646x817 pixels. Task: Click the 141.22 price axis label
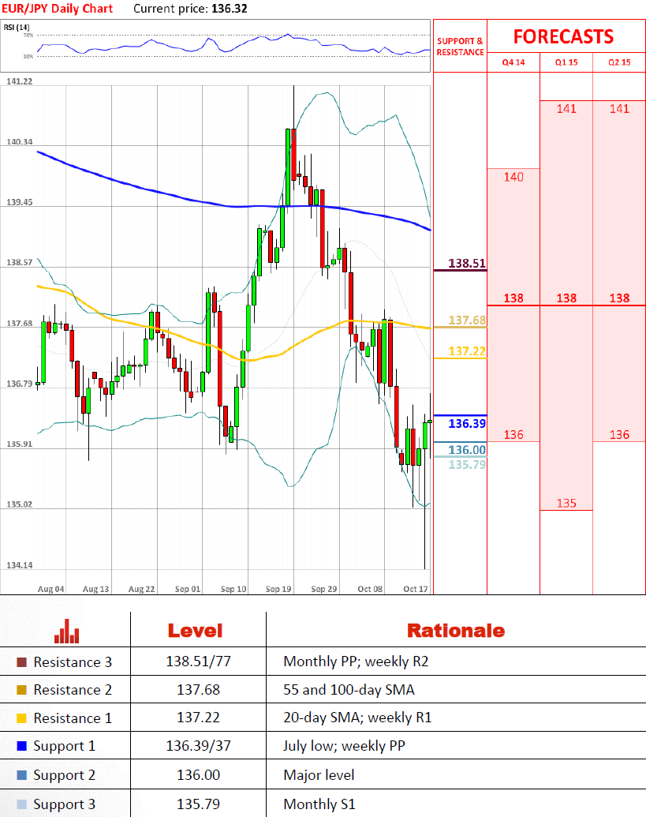tap(19, 81)
